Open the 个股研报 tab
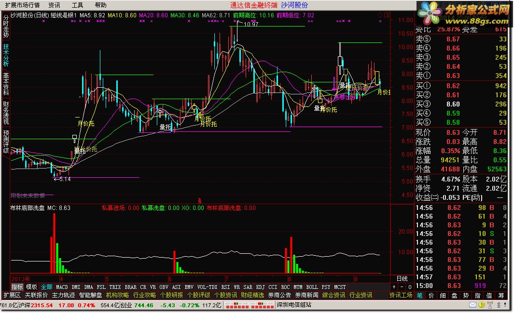This screenshot has width=514, height=313. [x=171, y=295]
